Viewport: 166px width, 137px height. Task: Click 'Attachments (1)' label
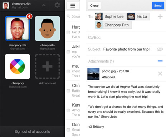click(x=101, y=61)
